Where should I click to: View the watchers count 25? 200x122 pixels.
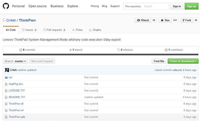[x=154, y=20]
